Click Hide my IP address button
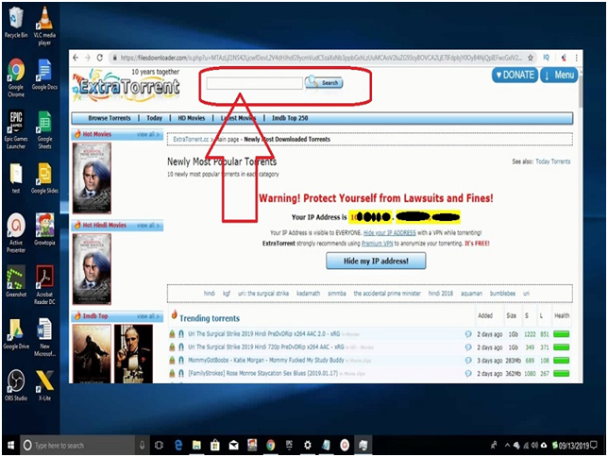608x457 pixels. pos(376,261)
